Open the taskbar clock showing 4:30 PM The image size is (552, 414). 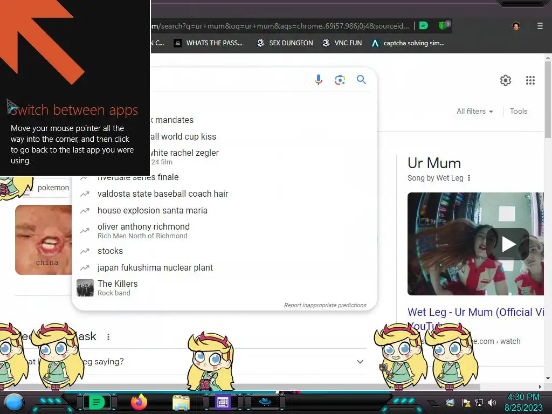click(x=523, y=402)
